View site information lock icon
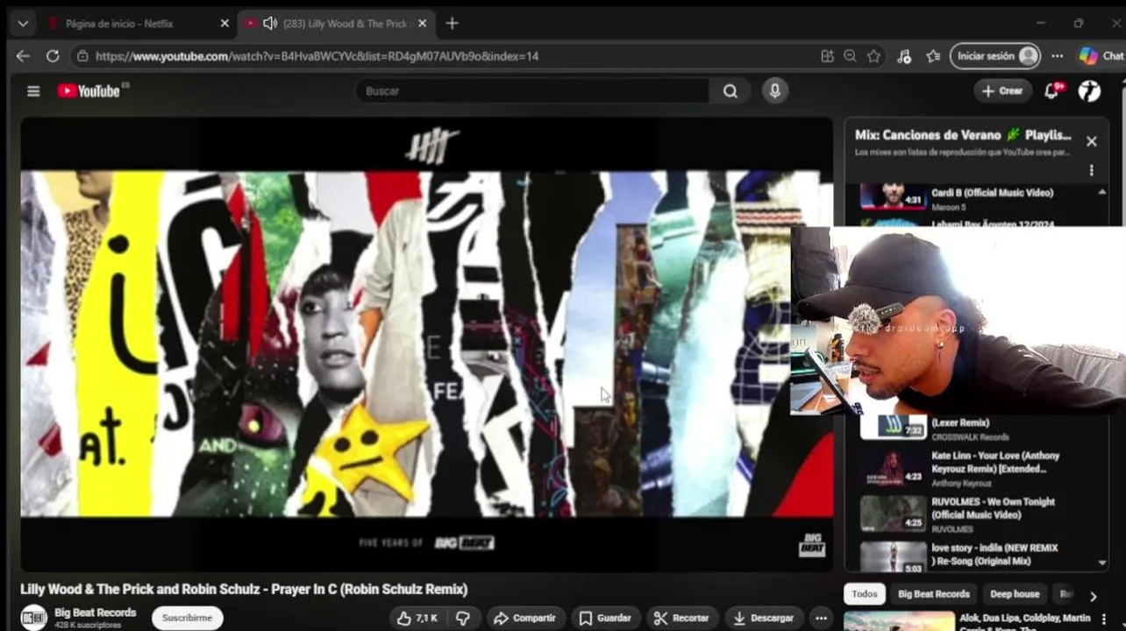The image size is (1126, 631). click(82, 56)
